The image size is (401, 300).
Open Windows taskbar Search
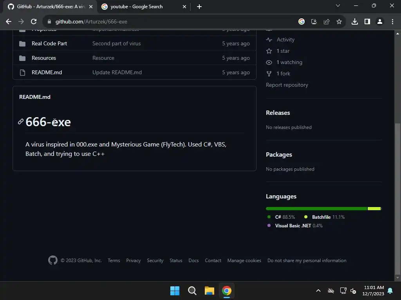click(192, 291)
